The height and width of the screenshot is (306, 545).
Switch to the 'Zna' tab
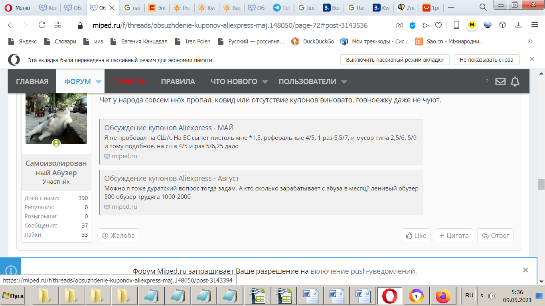tap(406, 8)
